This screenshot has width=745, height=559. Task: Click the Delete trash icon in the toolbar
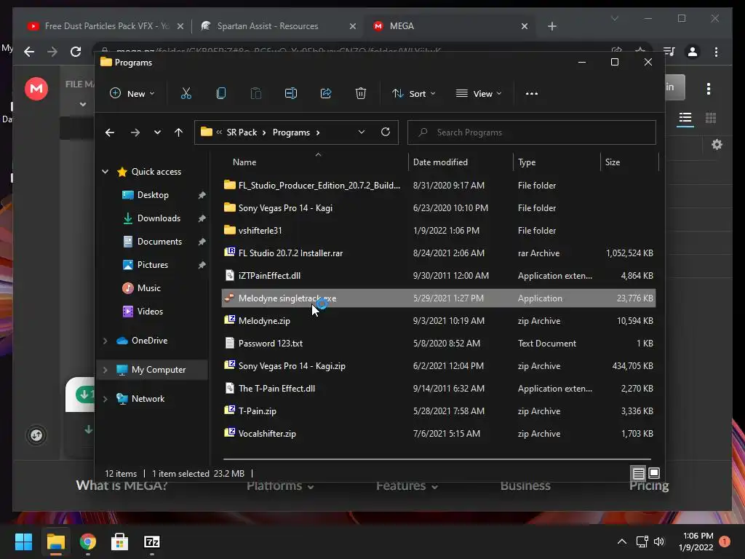point(361,94)
